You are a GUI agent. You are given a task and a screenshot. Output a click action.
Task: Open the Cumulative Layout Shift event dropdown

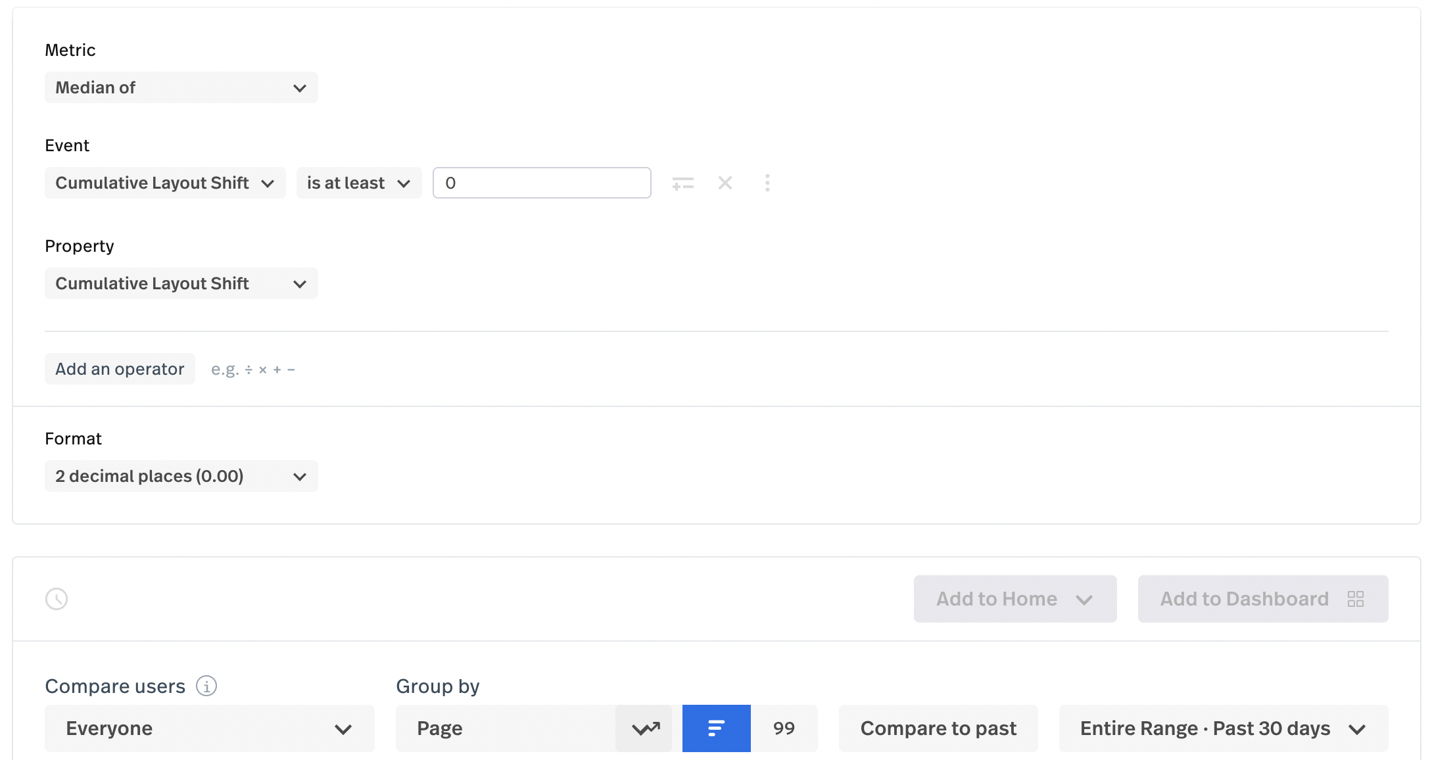tap(165, 183)
